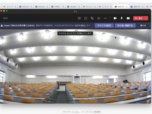Choose 折り返し電話する call back option
This screenshot has width=152, height=114.
click(x=125, y=25)
